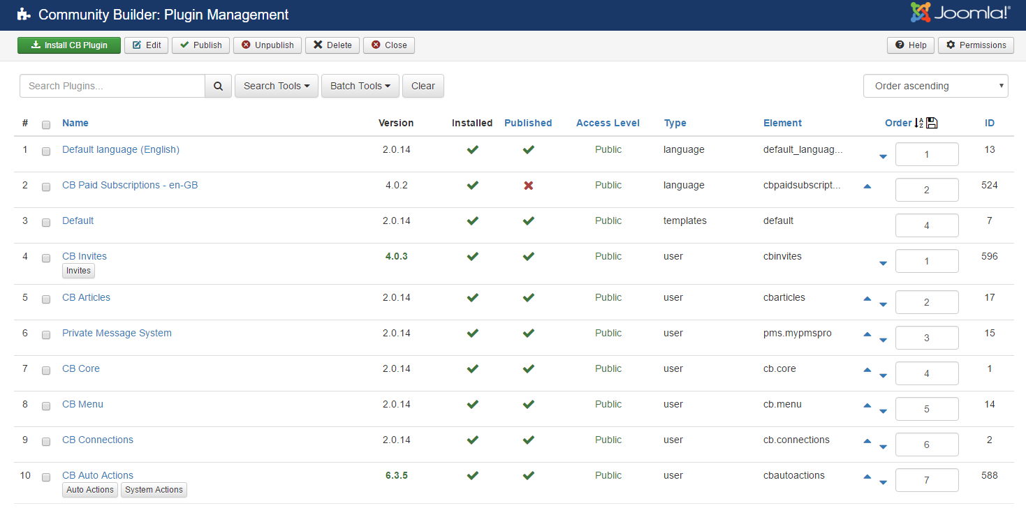Toggle published checkmark for CB Connections
This screenshot has width=1026, height=508.
pyautogui.click(x=529, y=440)
